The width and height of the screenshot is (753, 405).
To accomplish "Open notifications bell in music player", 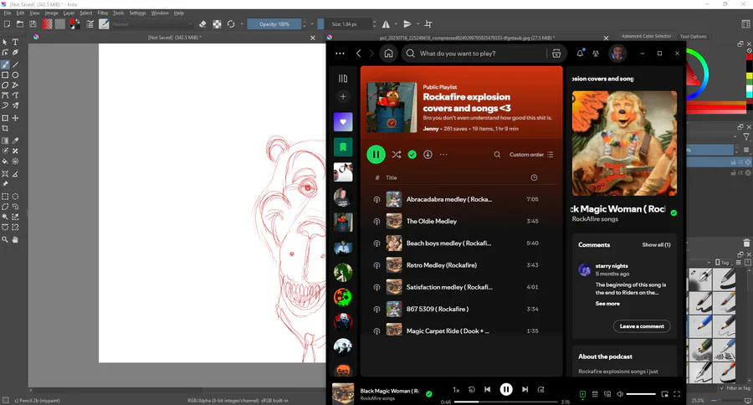I will coord(580,54).
